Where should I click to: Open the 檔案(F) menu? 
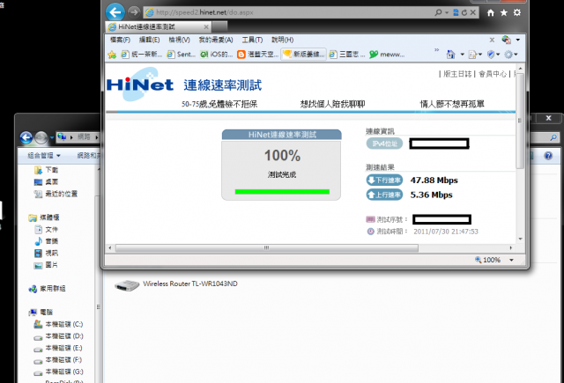coord(120,40)
